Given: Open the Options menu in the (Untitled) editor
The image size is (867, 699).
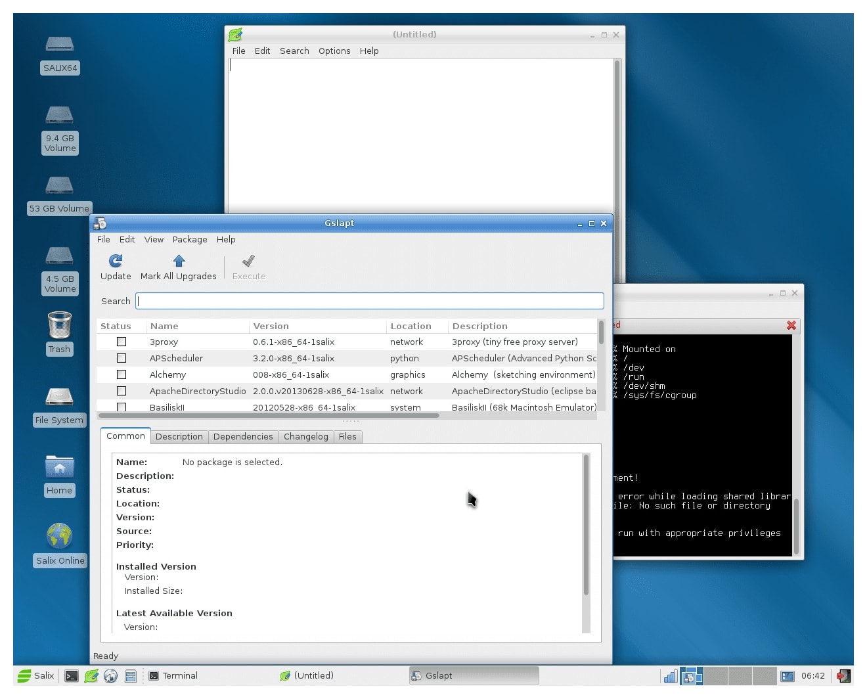Looking at the screenshot, I should coord(334,51).
